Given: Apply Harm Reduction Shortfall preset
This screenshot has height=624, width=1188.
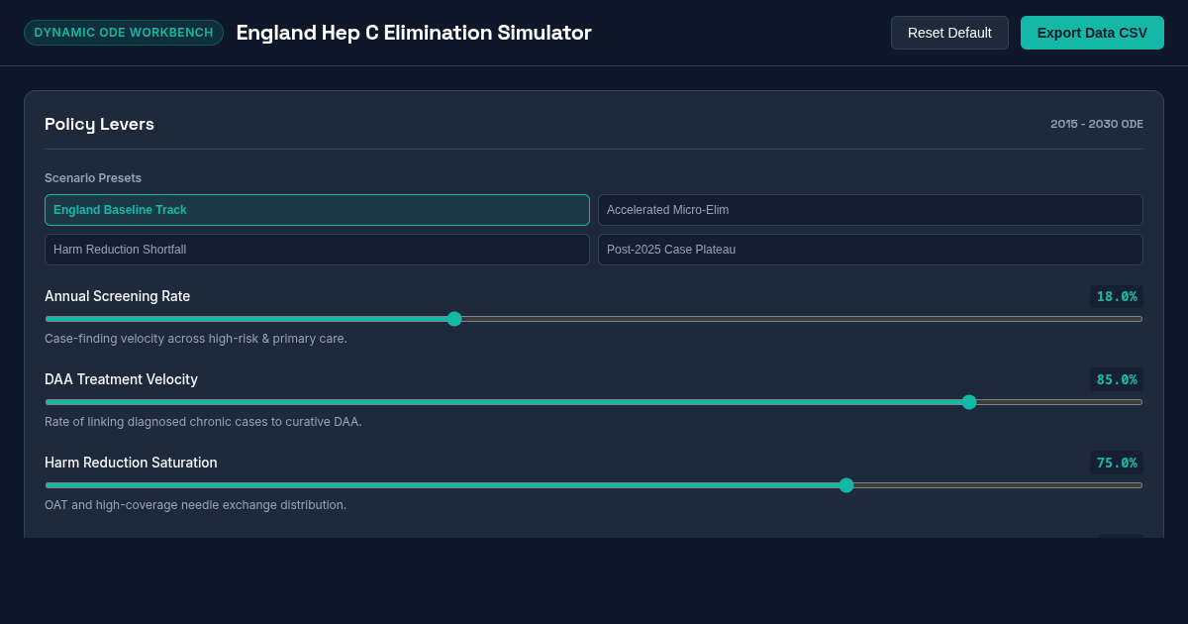Looking at the screenshot, I should coord(317,250).
